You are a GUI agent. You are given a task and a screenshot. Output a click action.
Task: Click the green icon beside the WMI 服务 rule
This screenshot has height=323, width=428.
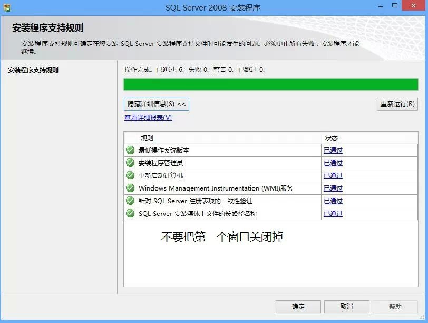coord(129,188)
